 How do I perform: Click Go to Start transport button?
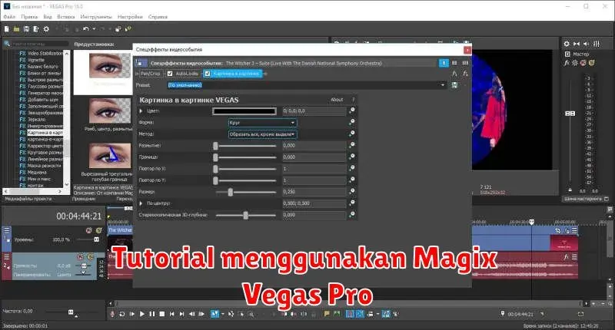[171, 314]
